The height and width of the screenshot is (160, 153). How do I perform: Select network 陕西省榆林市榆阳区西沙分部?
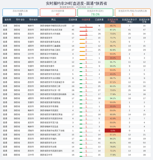click(53, 26)
